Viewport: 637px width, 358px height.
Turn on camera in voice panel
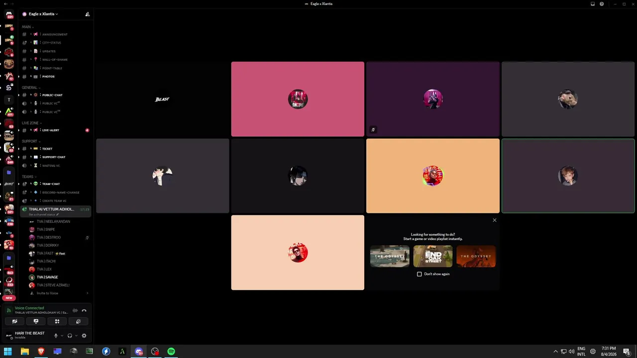coord(15,321)
